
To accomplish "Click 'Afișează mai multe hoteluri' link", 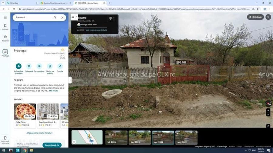I will 39,133.
